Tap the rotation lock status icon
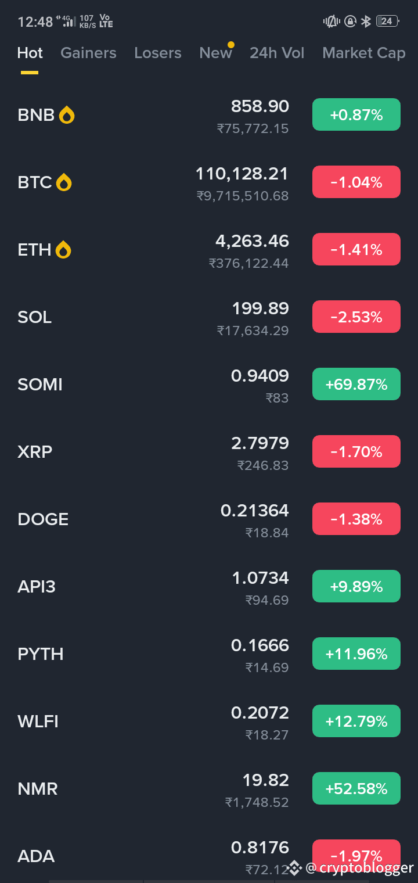This screenshot has height=883, width=418. pyautogui.click(x=350, y=21)
